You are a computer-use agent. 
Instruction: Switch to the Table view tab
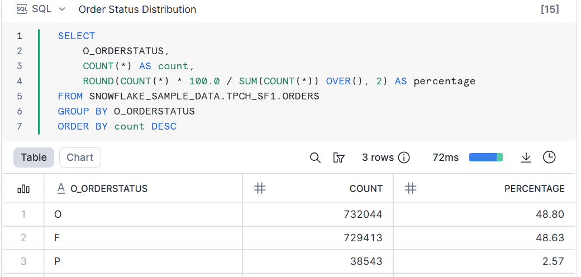pos(34,157)
